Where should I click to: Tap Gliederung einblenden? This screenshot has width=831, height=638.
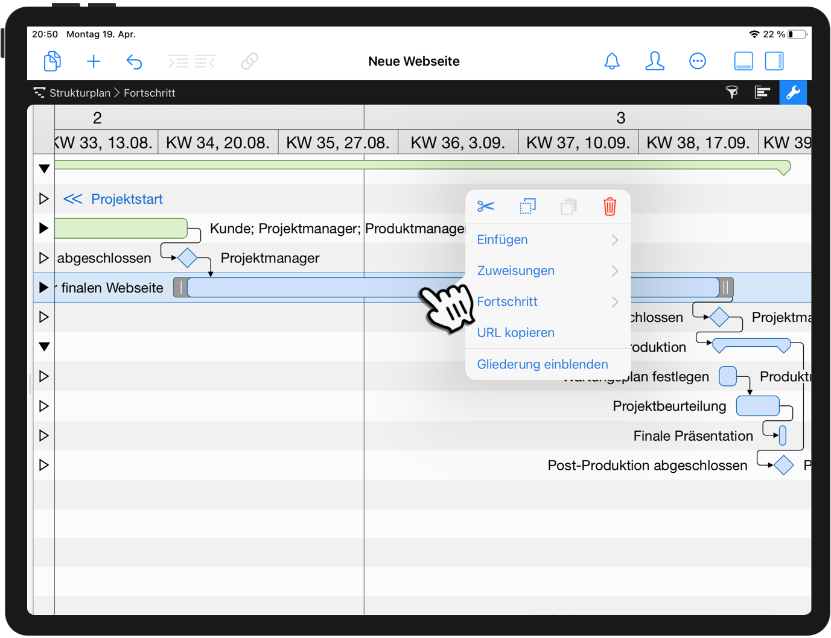542,364
